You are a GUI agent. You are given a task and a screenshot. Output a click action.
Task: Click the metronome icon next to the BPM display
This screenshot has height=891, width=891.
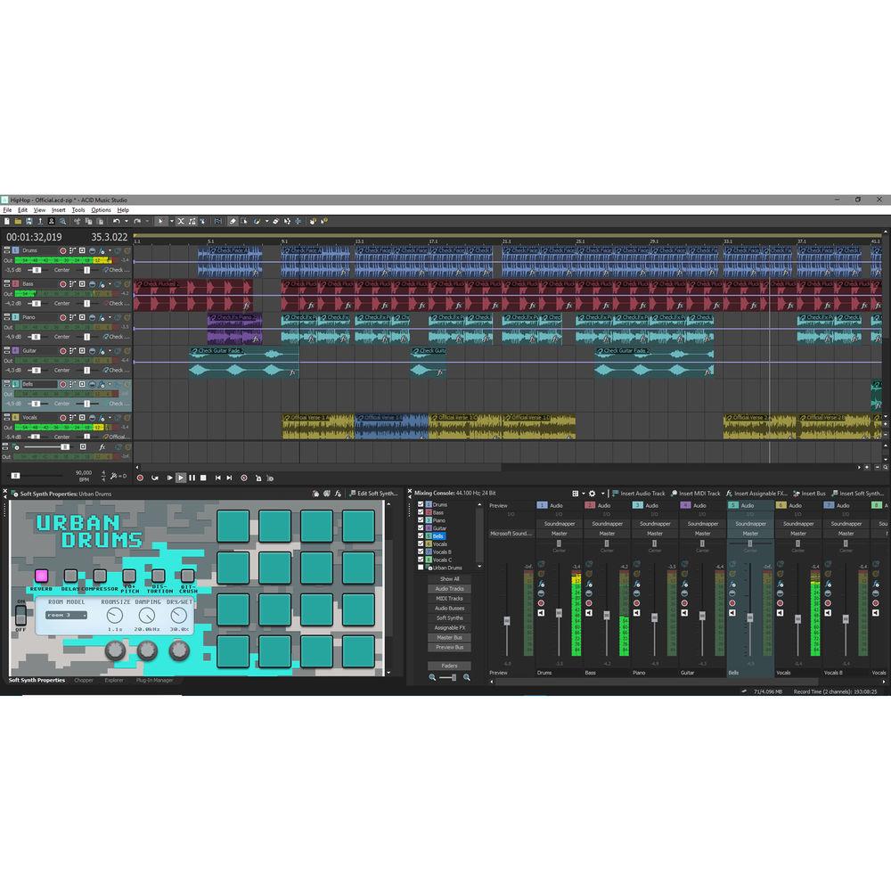tap(114, 475)
